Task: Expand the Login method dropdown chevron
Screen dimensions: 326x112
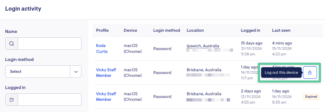Action: [x=76, y=72]
